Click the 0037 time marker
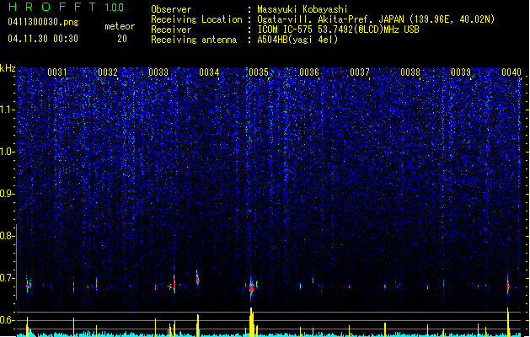530x337 pixels. (x=360, y=72)
